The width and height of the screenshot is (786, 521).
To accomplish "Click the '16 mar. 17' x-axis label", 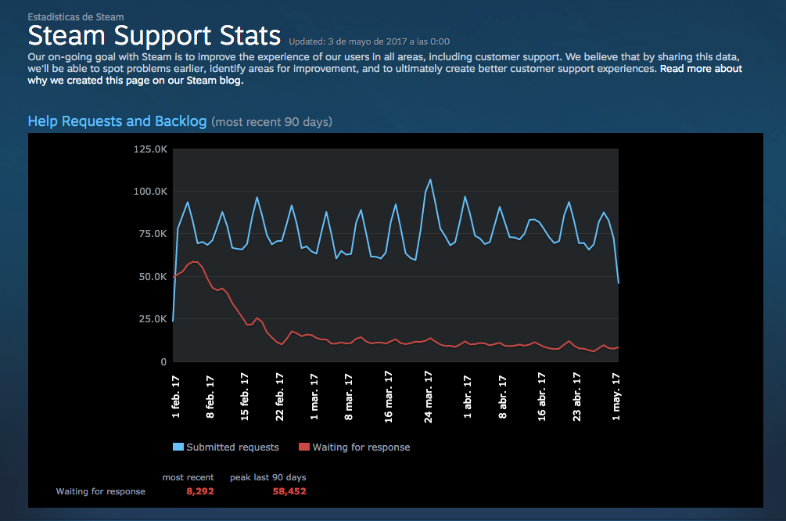I will 389,396.
